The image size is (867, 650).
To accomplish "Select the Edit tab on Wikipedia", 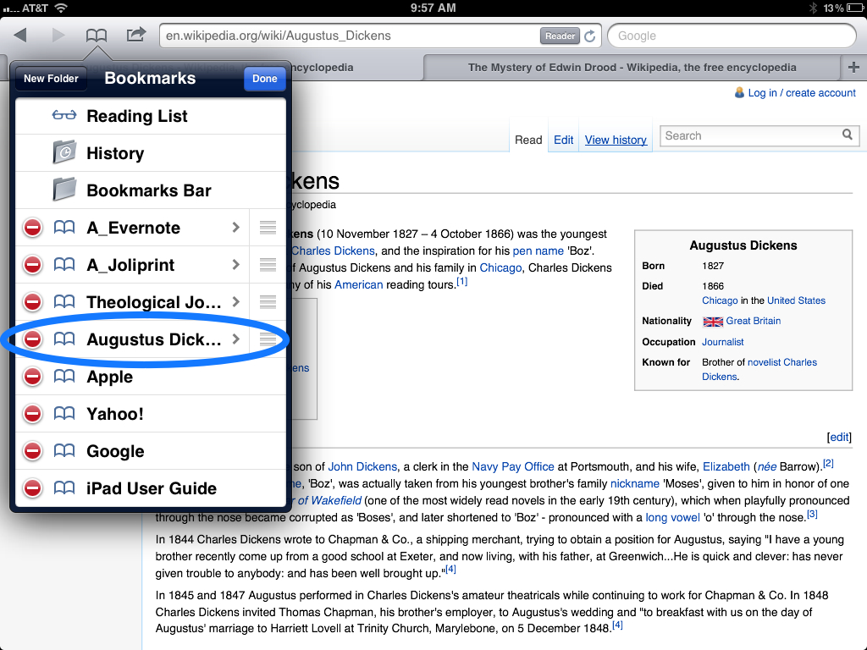I will 564,140.
